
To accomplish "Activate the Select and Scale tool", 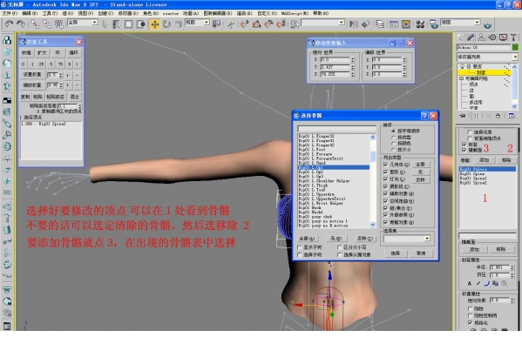I will coord(179,24).
